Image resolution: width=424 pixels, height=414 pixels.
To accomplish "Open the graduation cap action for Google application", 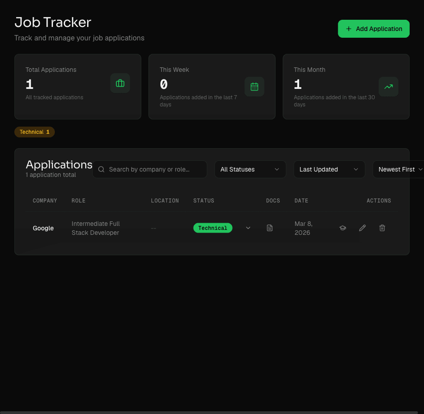I will 343,228.
